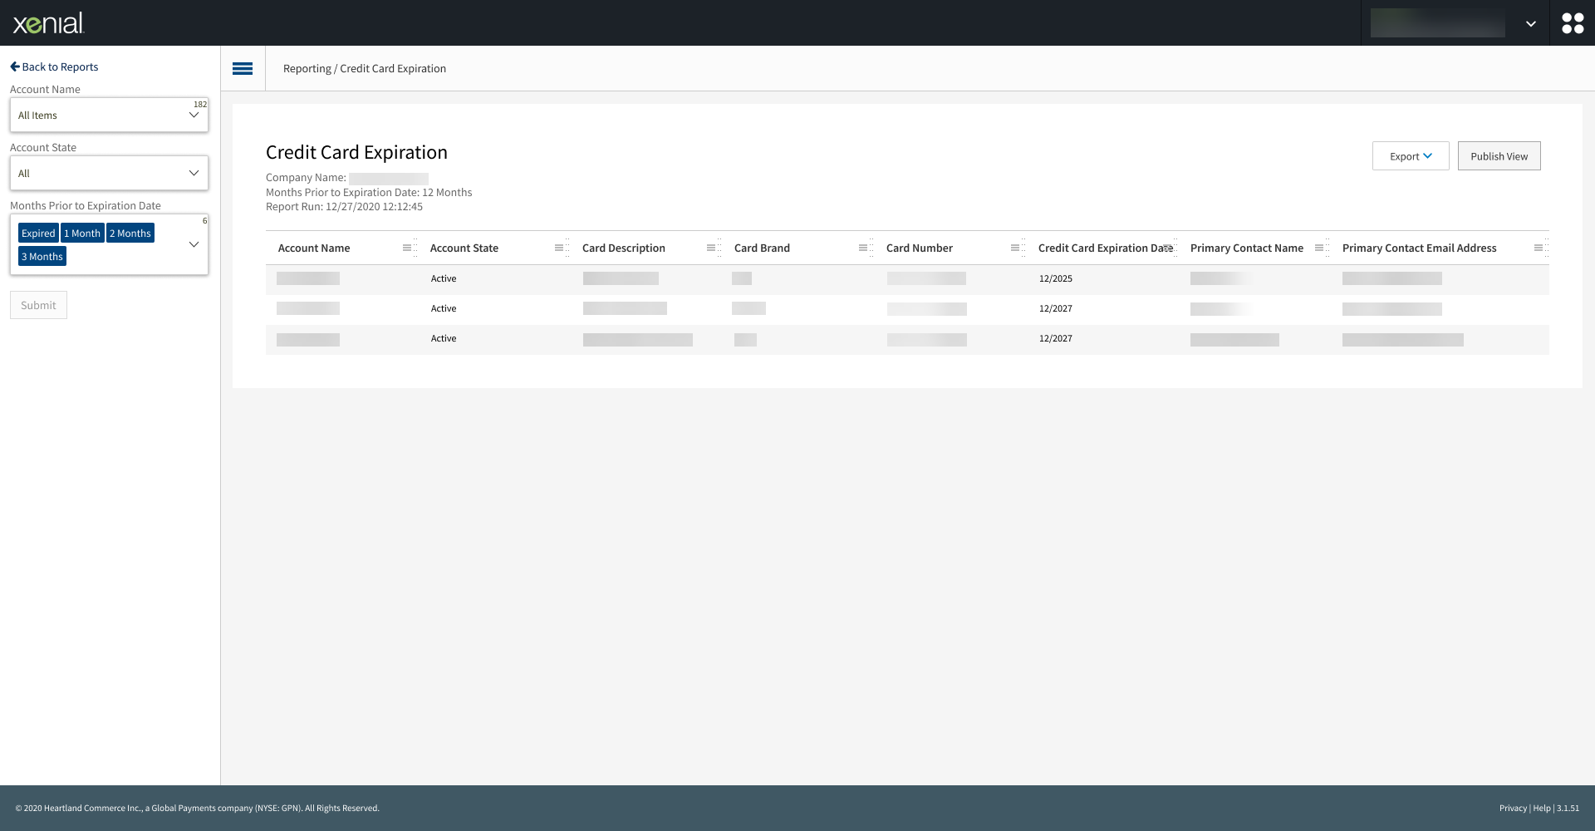The width and height of the screenshot is (1595, 831).
Task: Open Primary Contact Email Address column menu
Action: [1538, 248]
